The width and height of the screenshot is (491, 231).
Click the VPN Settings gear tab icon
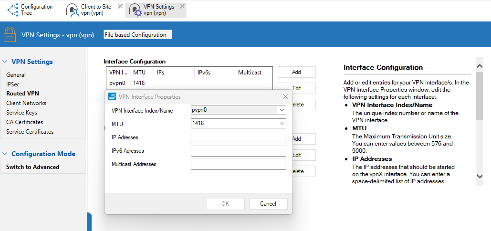pyautogui.click(x=135, y=10)
